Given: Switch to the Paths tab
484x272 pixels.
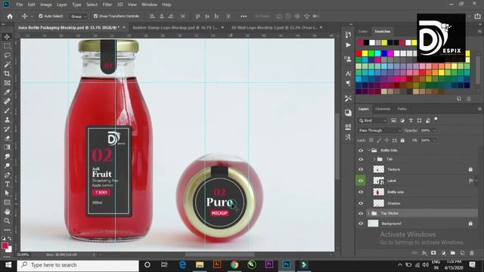Looking at the screenshot, I should 402,109.
